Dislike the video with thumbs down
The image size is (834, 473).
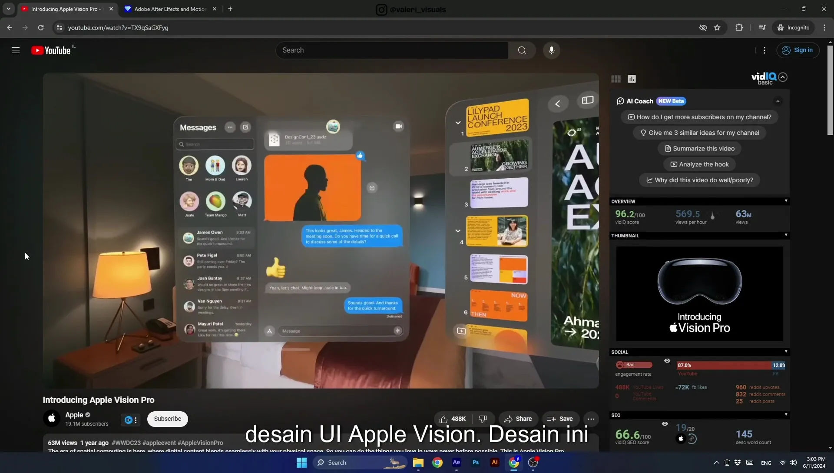click(483, 419)
